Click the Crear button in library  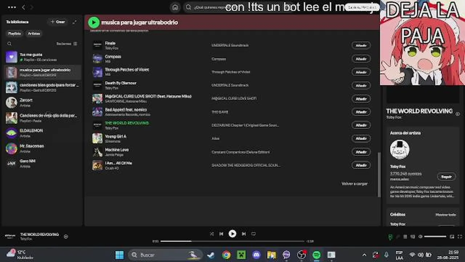(58, 22)
